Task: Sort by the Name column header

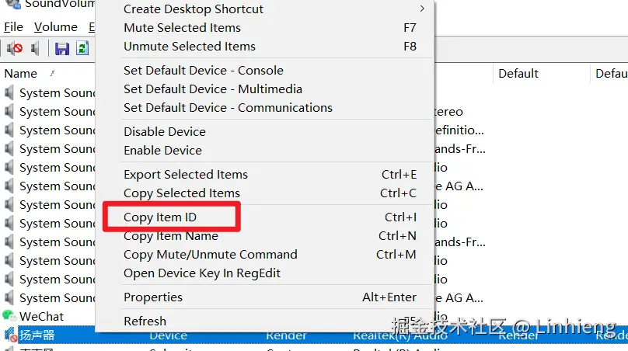Action: 21,74
